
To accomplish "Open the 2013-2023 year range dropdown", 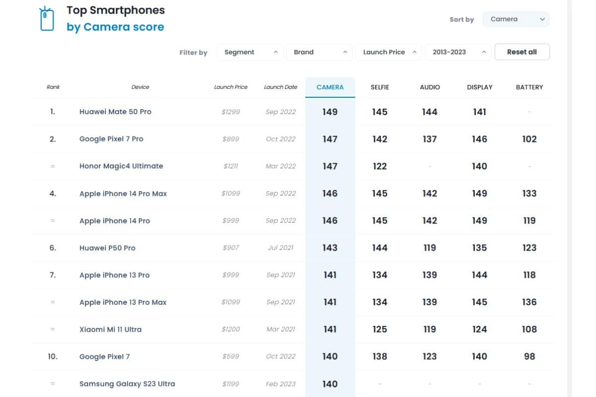I will click(x=458, y=52).
